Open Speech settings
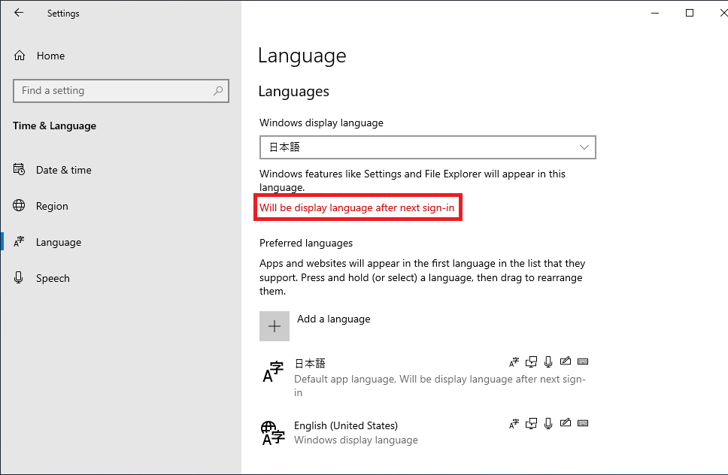This screenshot has width=728, height=475. [53, 278]
